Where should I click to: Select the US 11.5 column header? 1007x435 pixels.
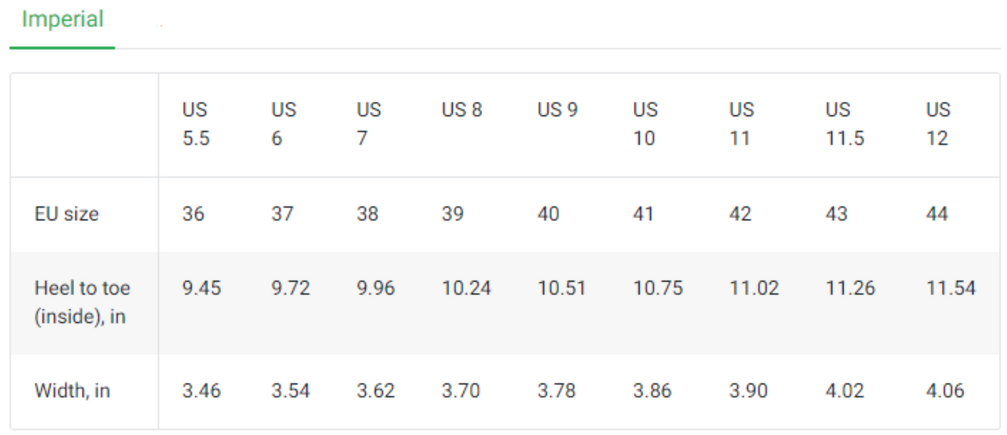pos(840,123)
